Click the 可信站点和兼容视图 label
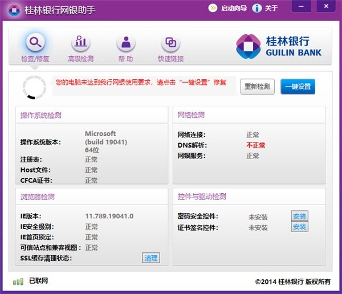The image size is (342, 294). [51, 247]
